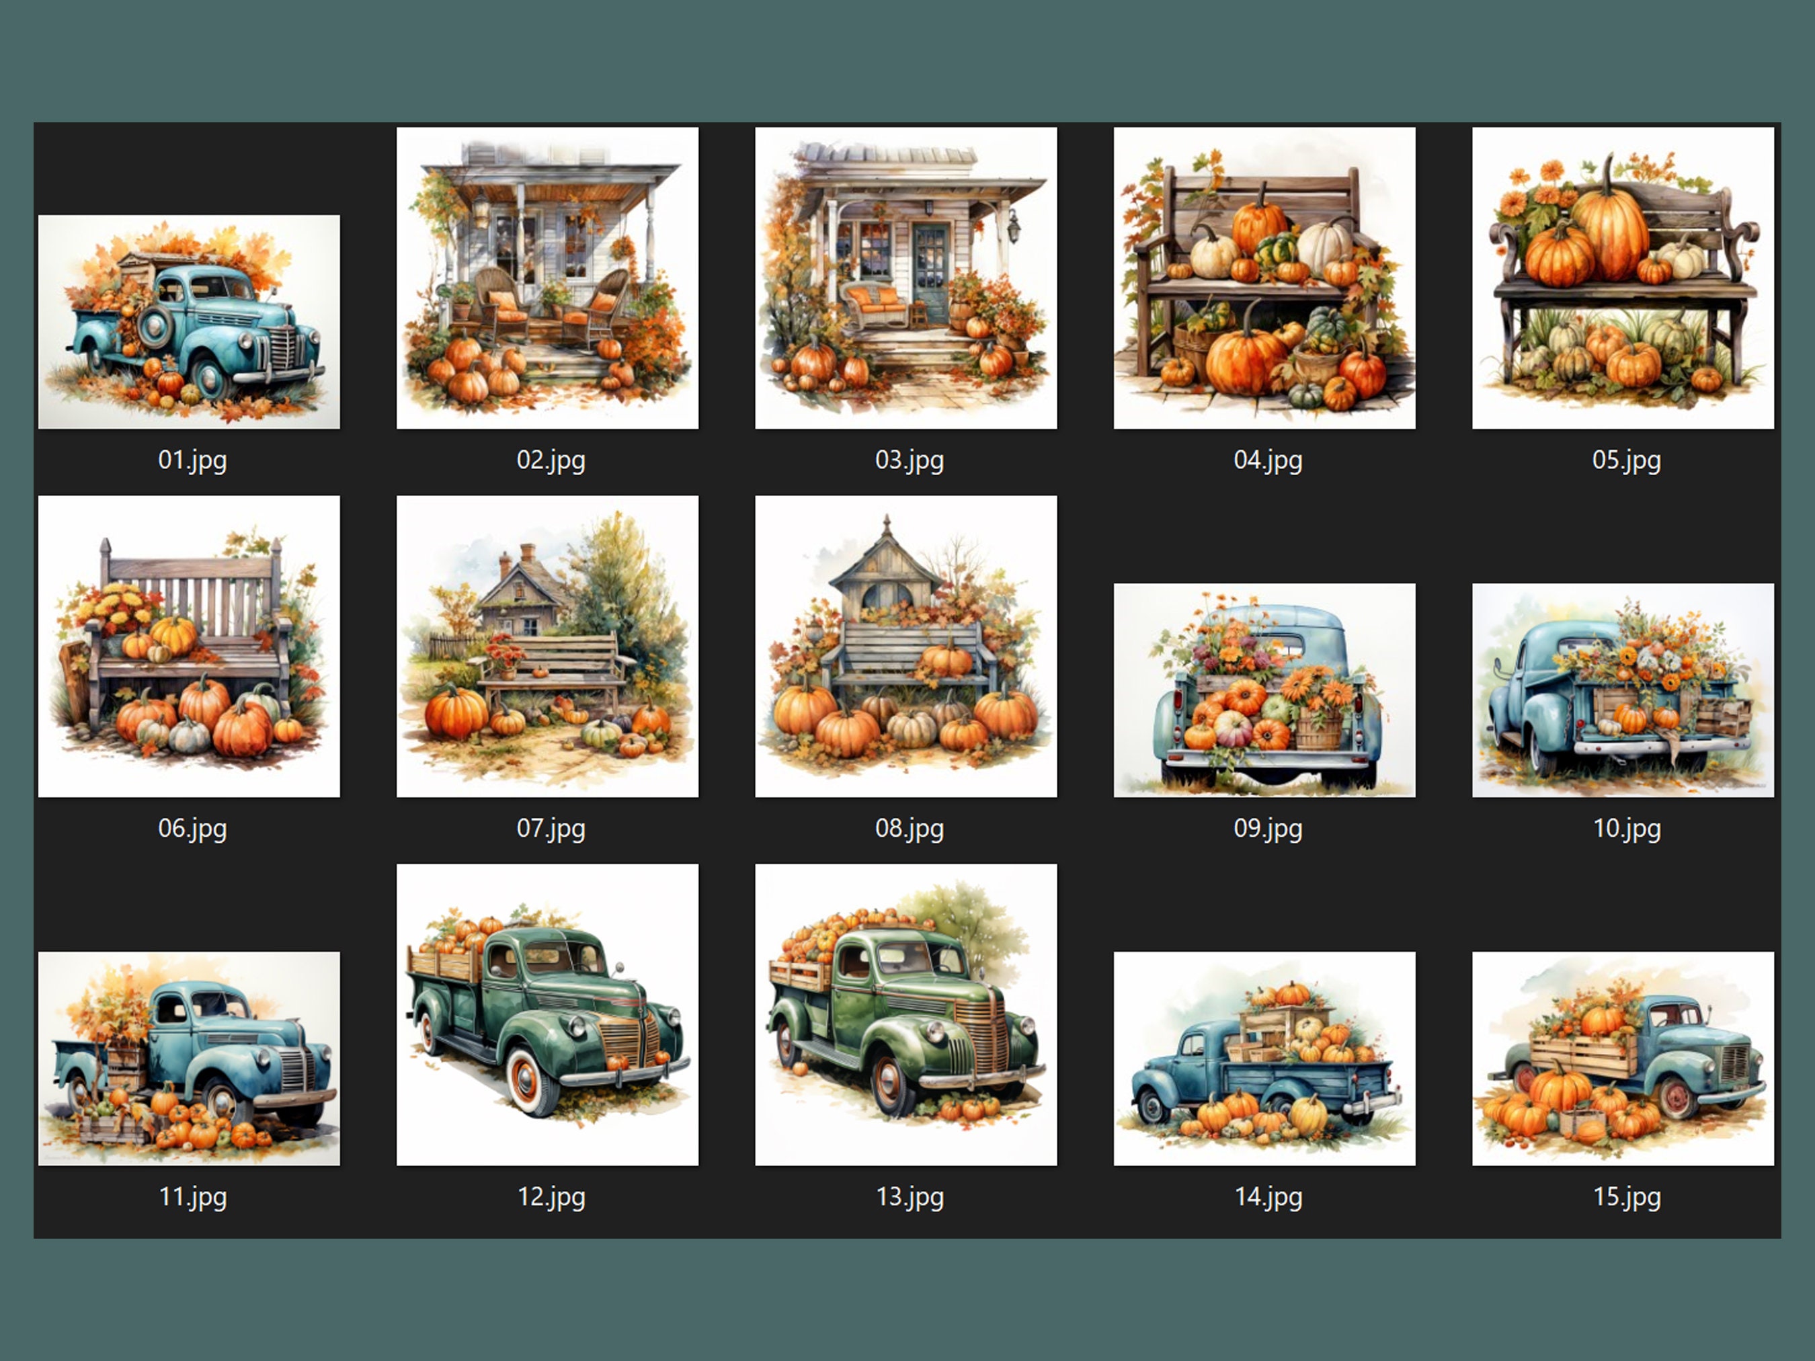Select the 01.jpg blue truck thumbnail
1815x1361 pixels.
[189, 321]
